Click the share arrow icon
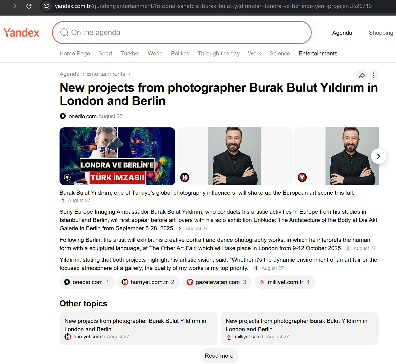The image size is (396, 364). (x=362, y=75)
